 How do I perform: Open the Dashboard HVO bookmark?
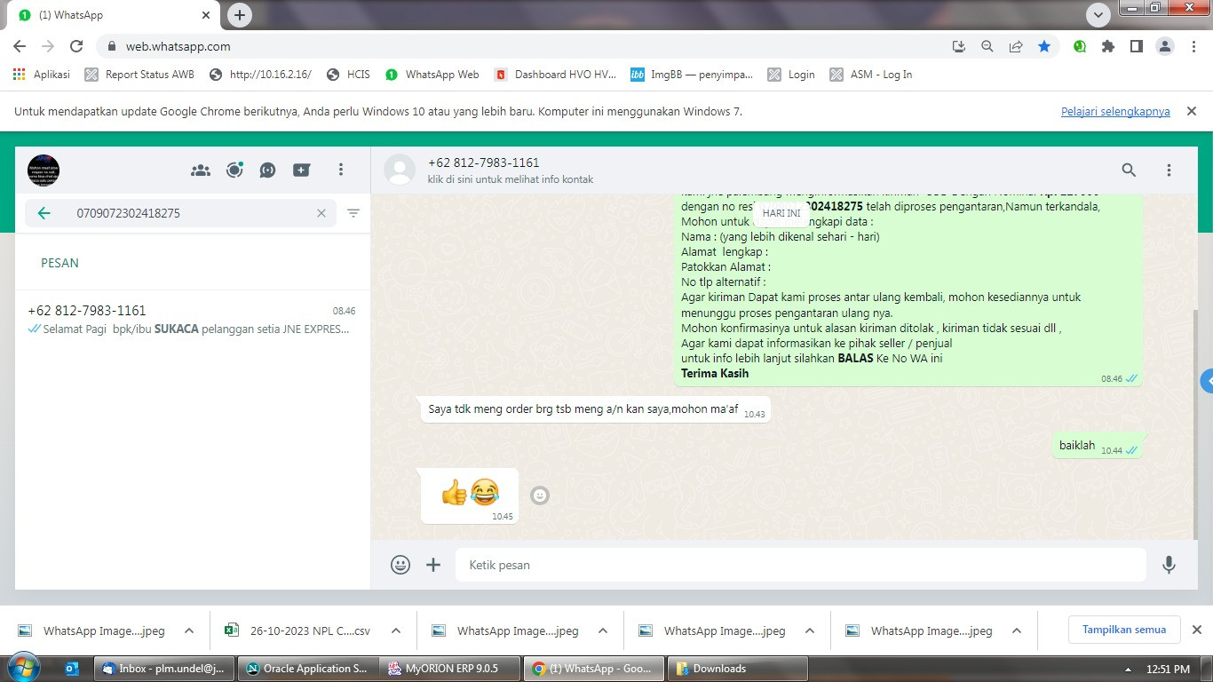556,75
